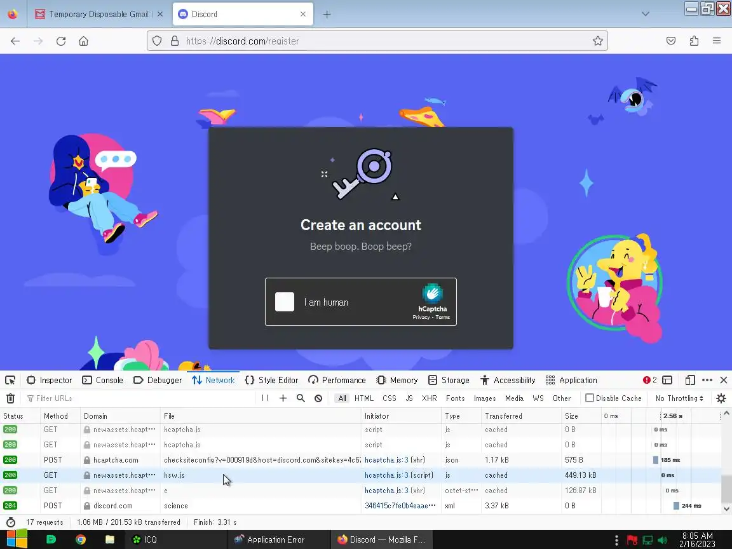Open devtools three-dot customize menu
732x549 pixels.
click(x=707, y=380)
